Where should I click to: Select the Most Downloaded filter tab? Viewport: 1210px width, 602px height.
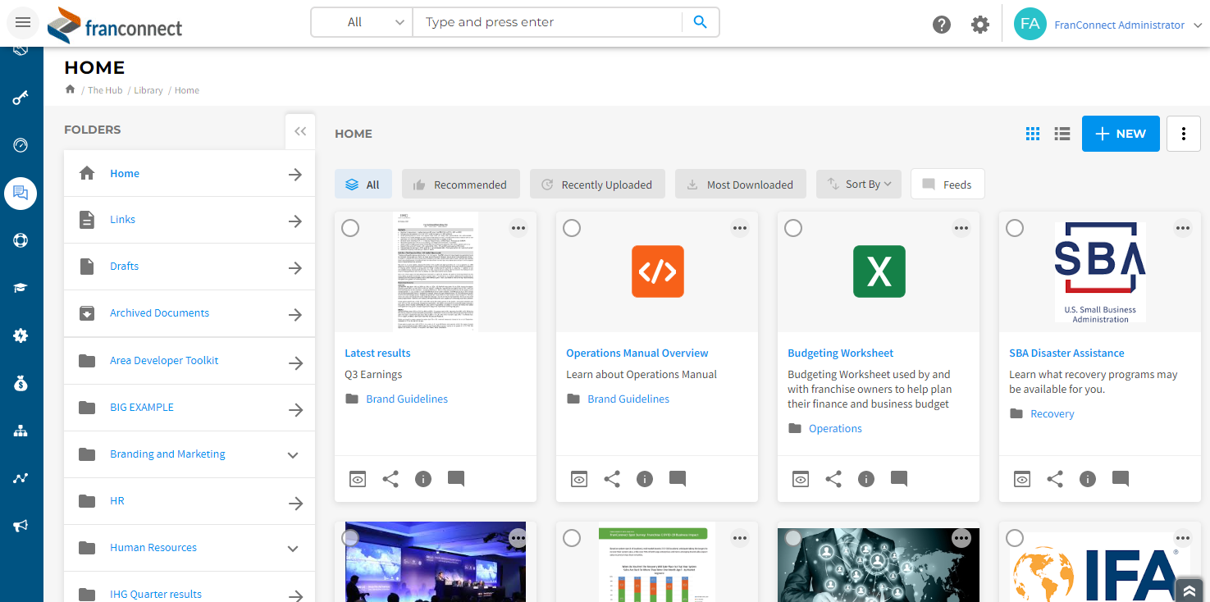click(x=741, y=185)
